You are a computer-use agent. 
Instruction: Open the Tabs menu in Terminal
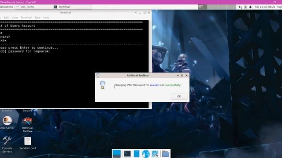(x=37, y=18)
